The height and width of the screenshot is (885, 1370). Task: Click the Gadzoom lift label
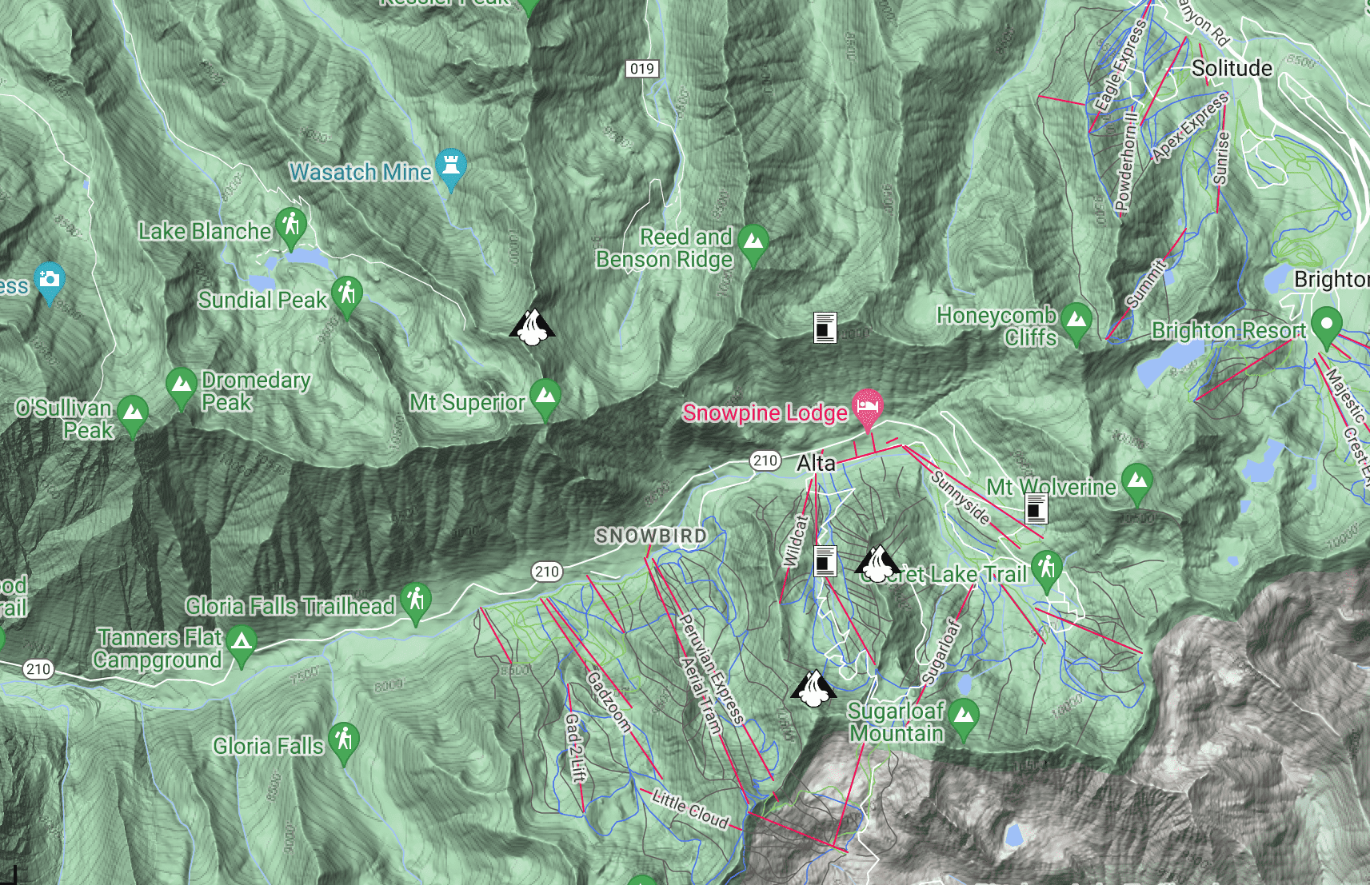pyautogui.click(x=609, y=702)
